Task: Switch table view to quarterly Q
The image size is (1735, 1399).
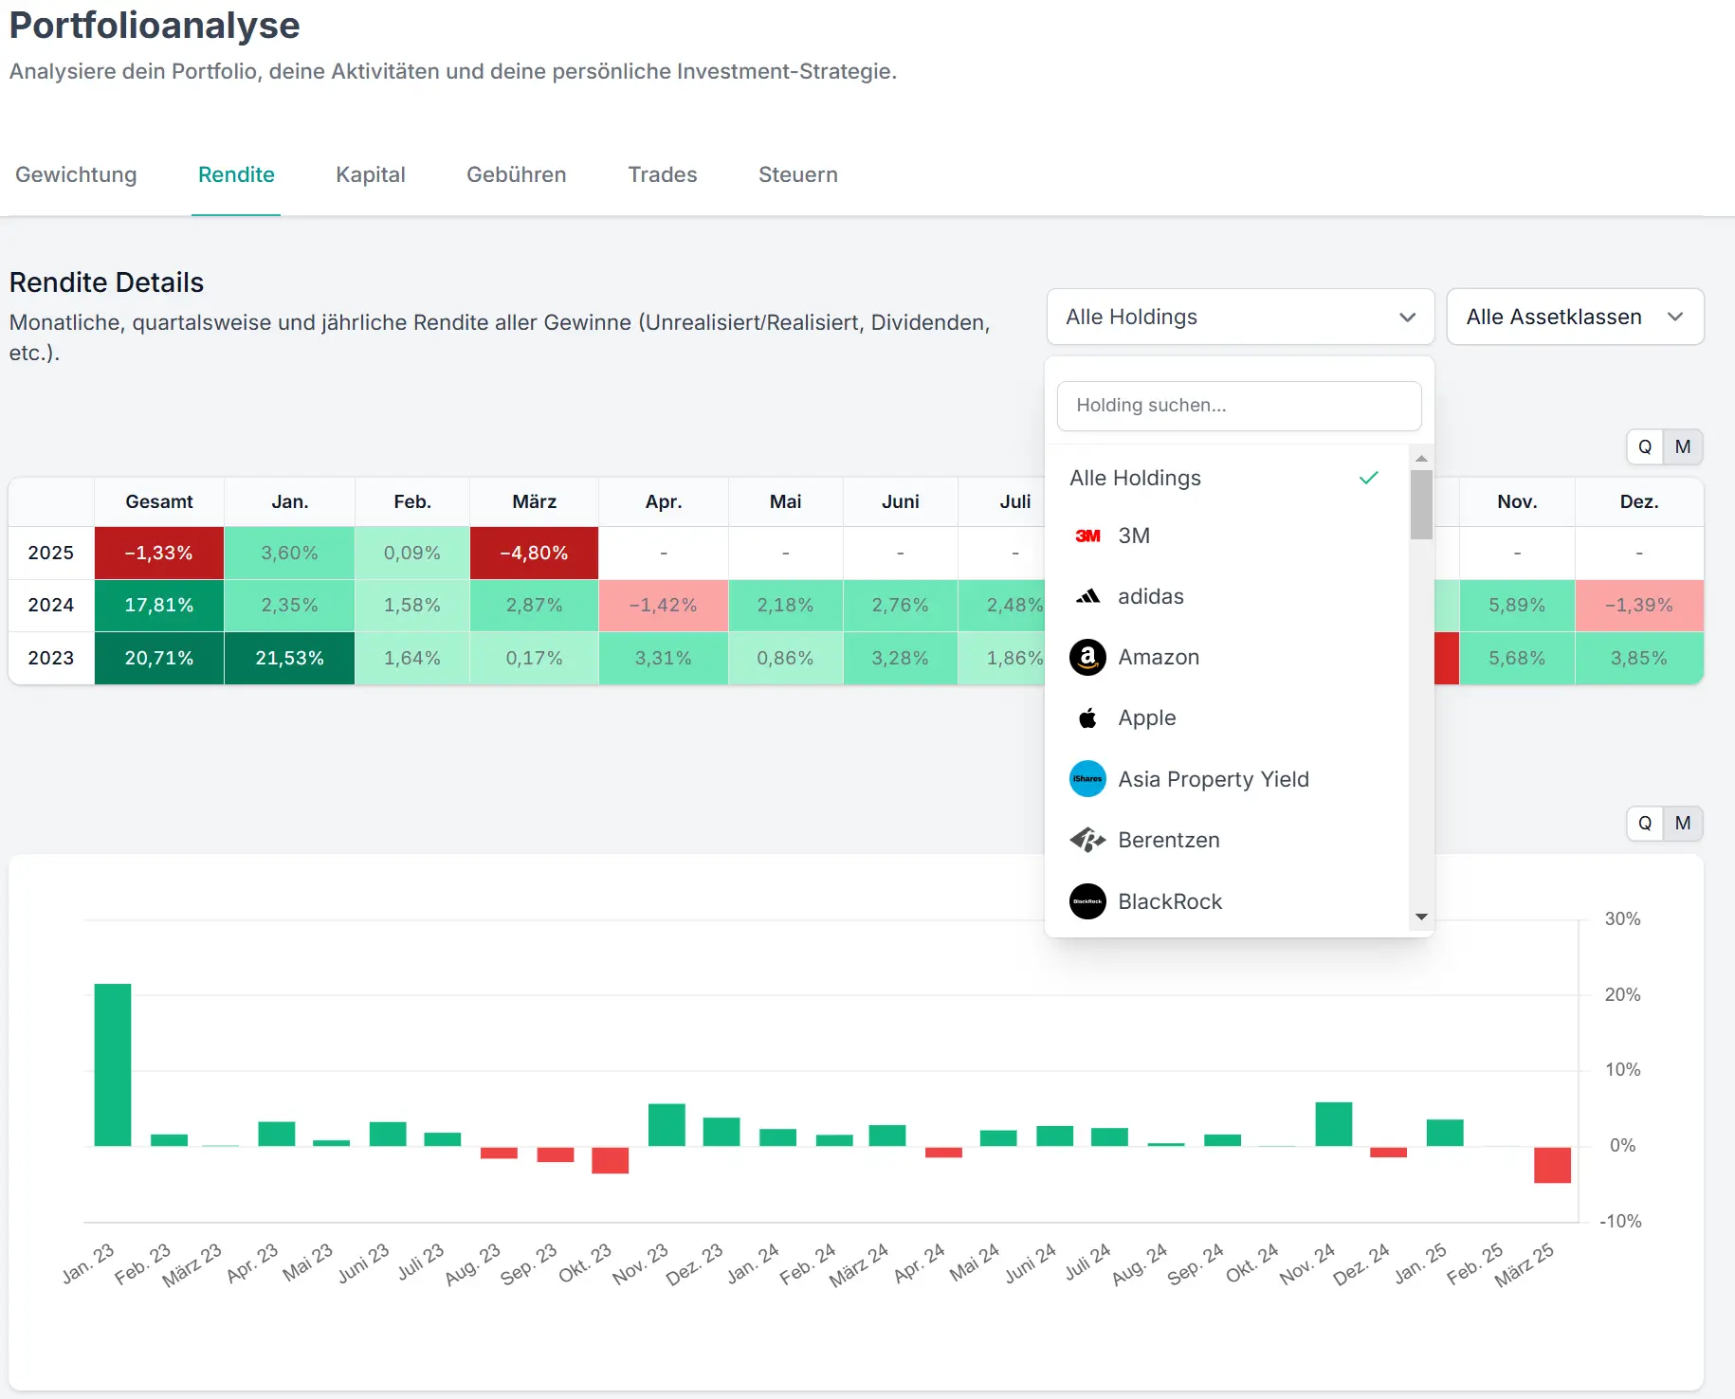Action: click(x=1645, y=446)
